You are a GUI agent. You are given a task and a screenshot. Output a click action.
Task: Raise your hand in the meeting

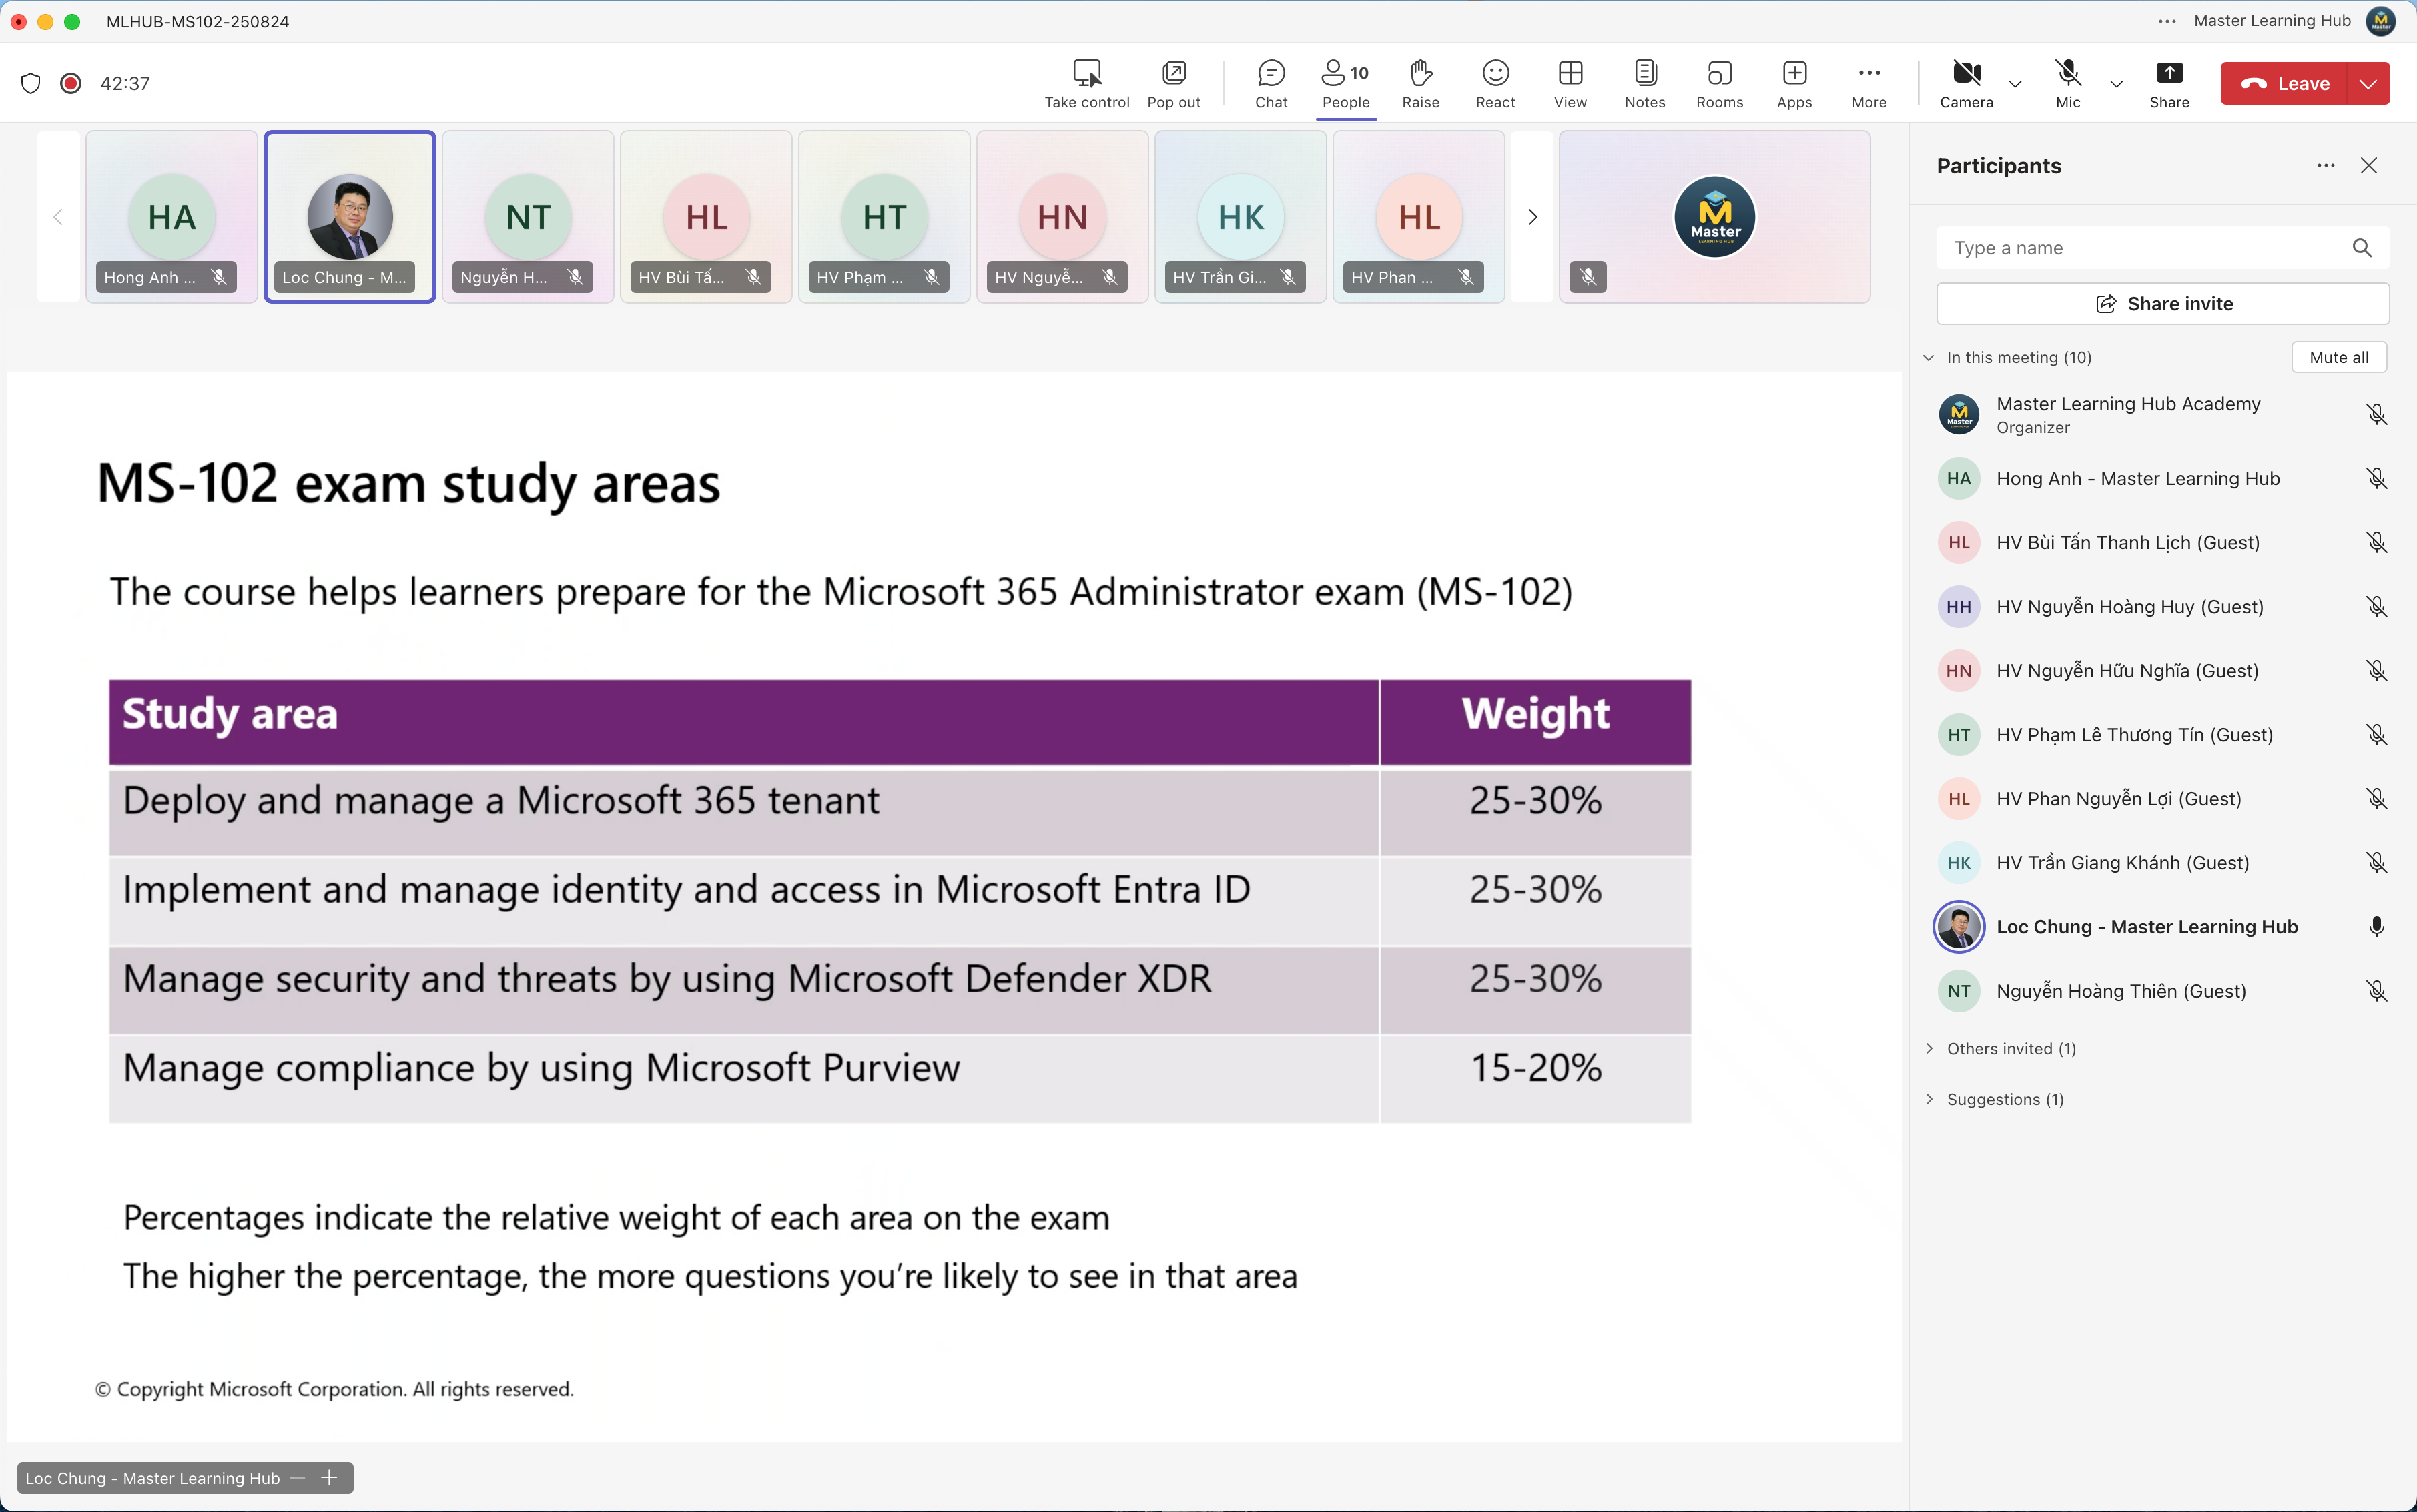pos(1420,84)
